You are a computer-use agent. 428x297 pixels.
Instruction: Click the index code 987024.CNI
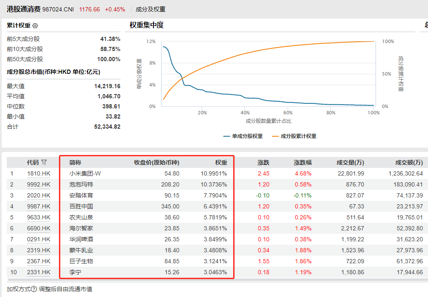(x=58, y=9)
